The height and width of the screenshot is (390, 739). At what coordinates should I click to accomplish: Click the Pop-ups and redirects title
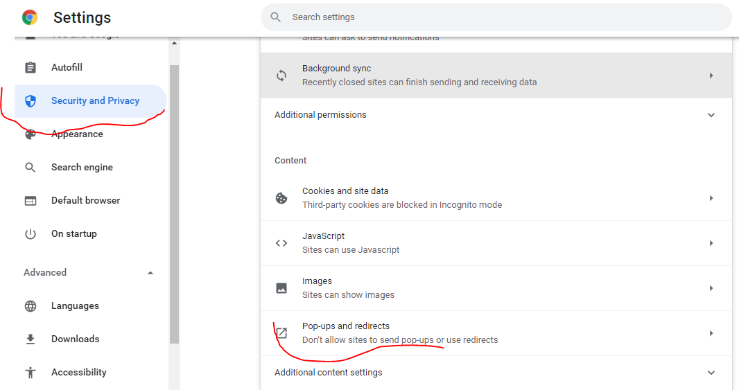(346, 326)
